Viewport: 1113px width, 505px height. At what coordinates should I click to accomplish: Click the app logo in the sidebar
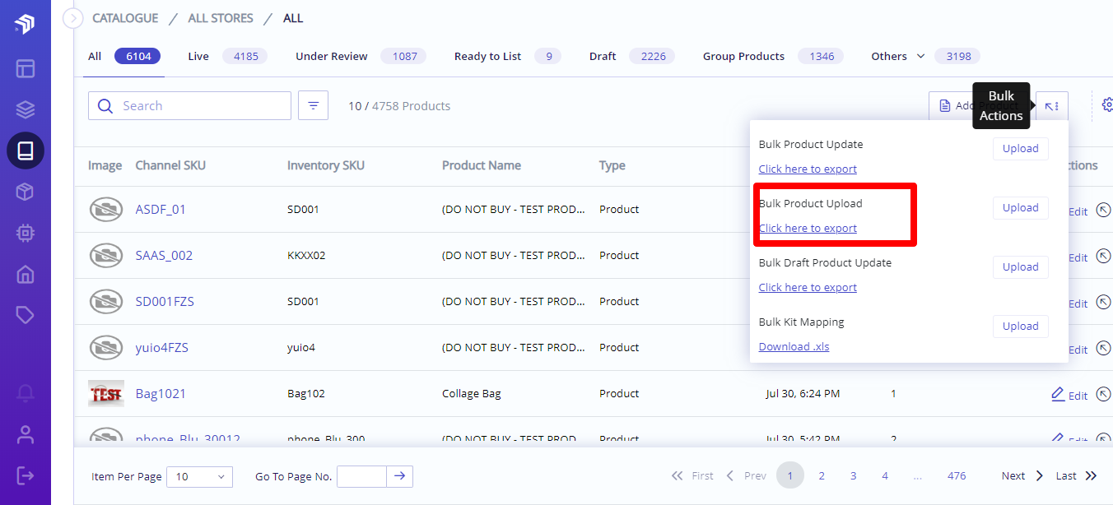pos(25,25)
